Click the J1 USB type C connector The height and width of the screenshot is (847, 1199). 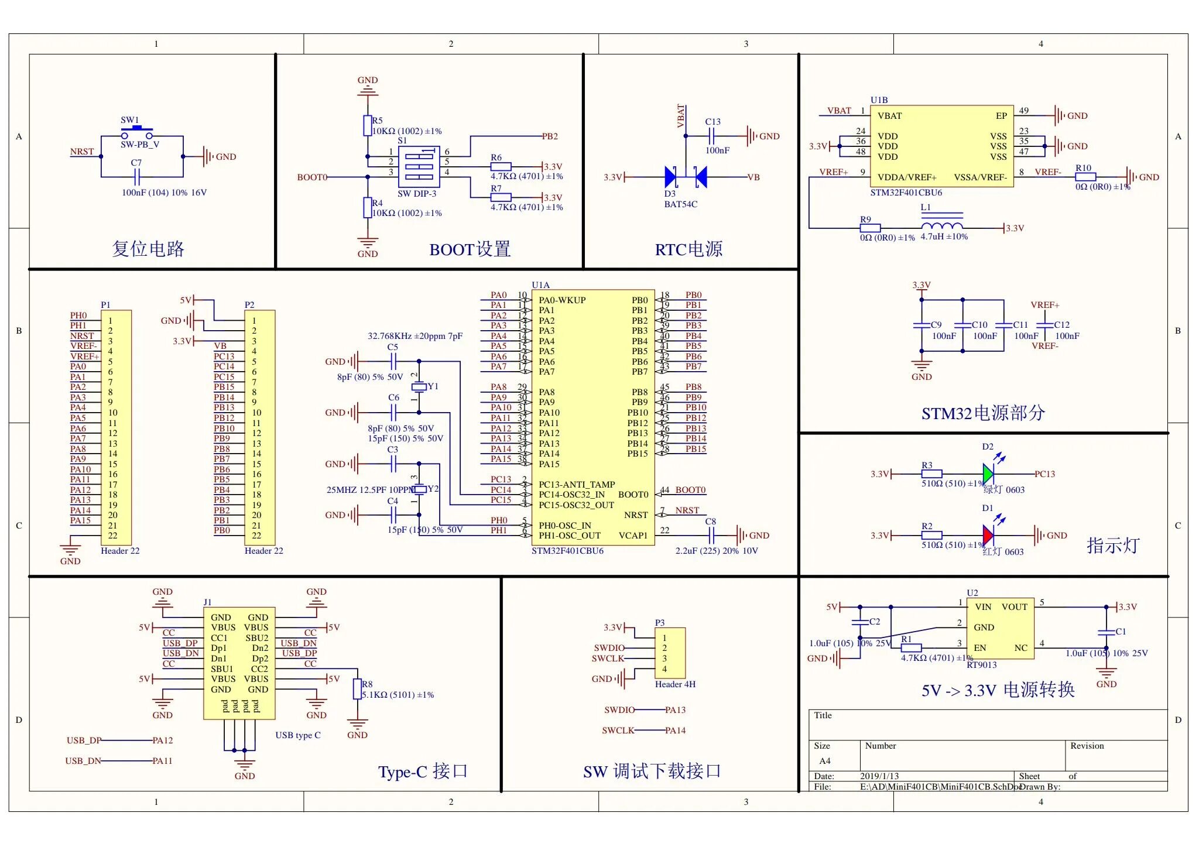pyautogui.click(x=239, y=663)
